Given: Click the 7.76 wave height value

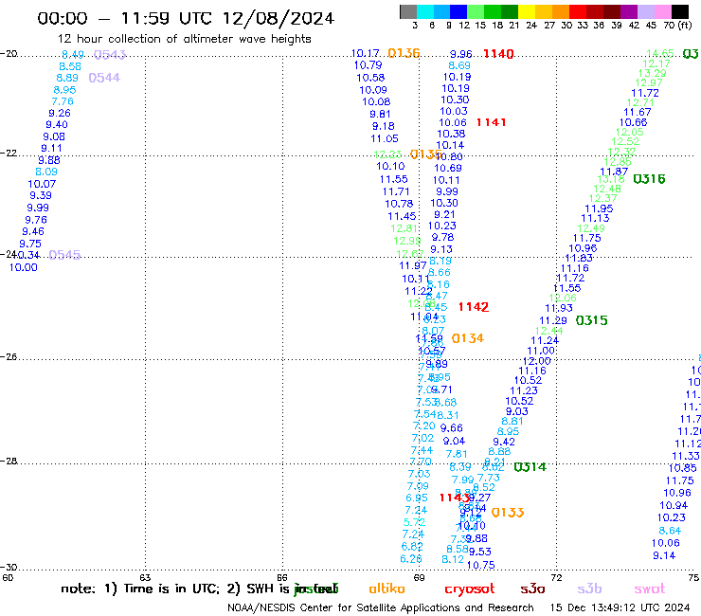Looking at the screenshot, I should click(63, 101).
